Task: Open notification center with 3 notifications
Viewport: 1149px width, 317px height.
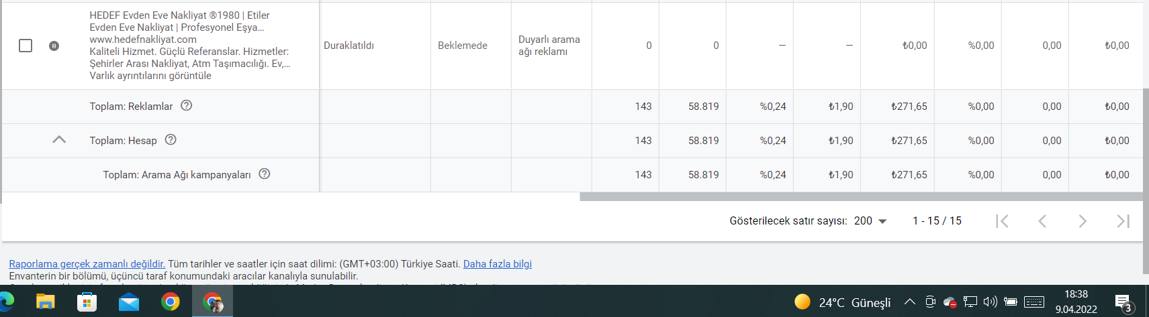Action: point(1124,303)
